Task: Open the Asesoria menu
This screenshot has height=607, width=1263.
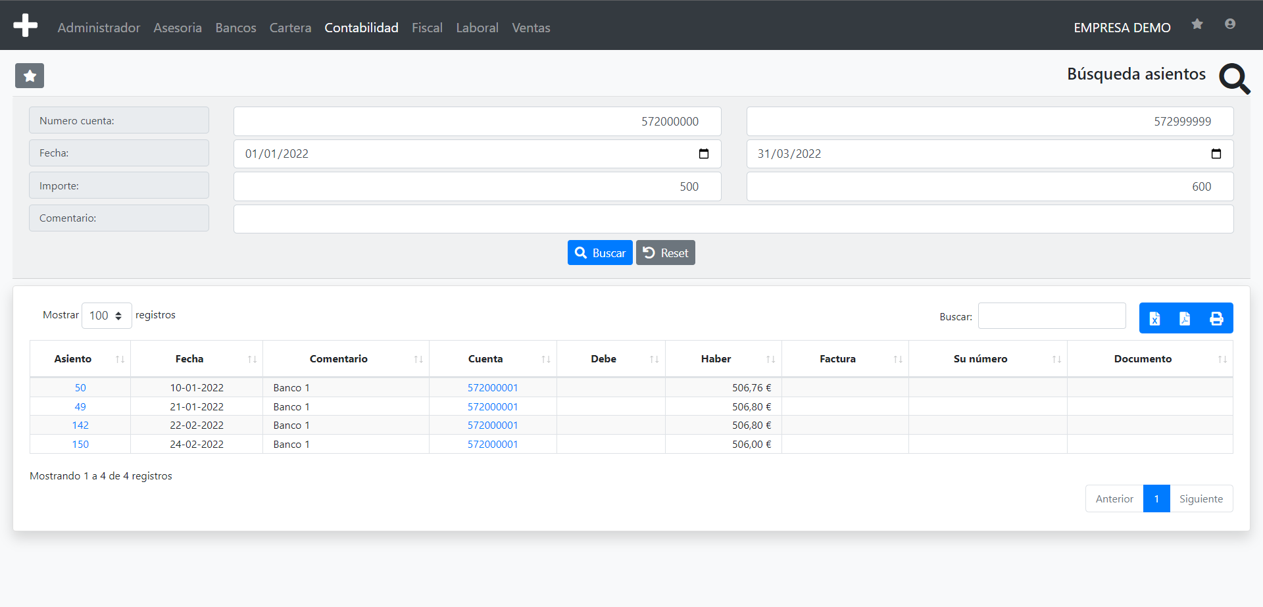Action: (178, 28)
